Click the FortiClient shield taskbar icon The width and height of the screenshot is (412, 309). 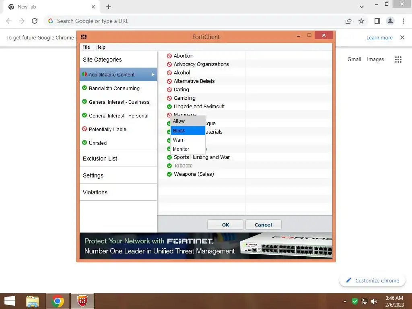coord(82,301)
